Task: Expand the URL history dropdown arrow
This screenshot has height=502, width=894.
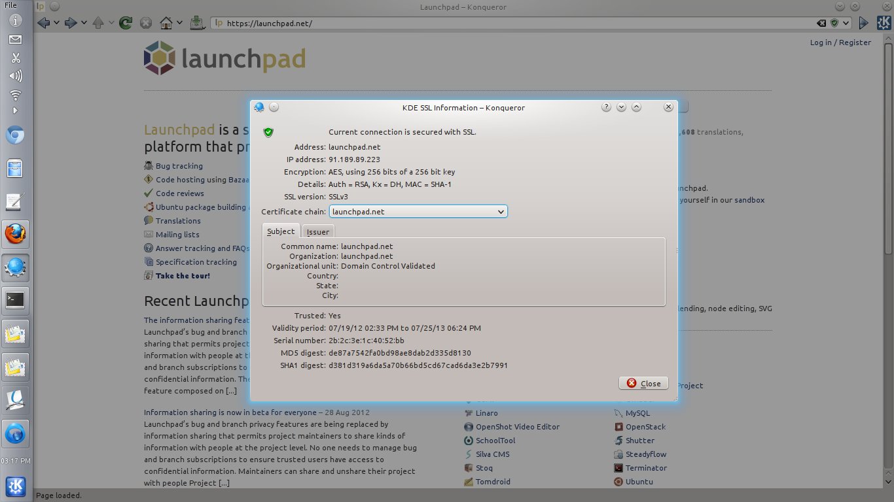Action: [x=846, y=23]
